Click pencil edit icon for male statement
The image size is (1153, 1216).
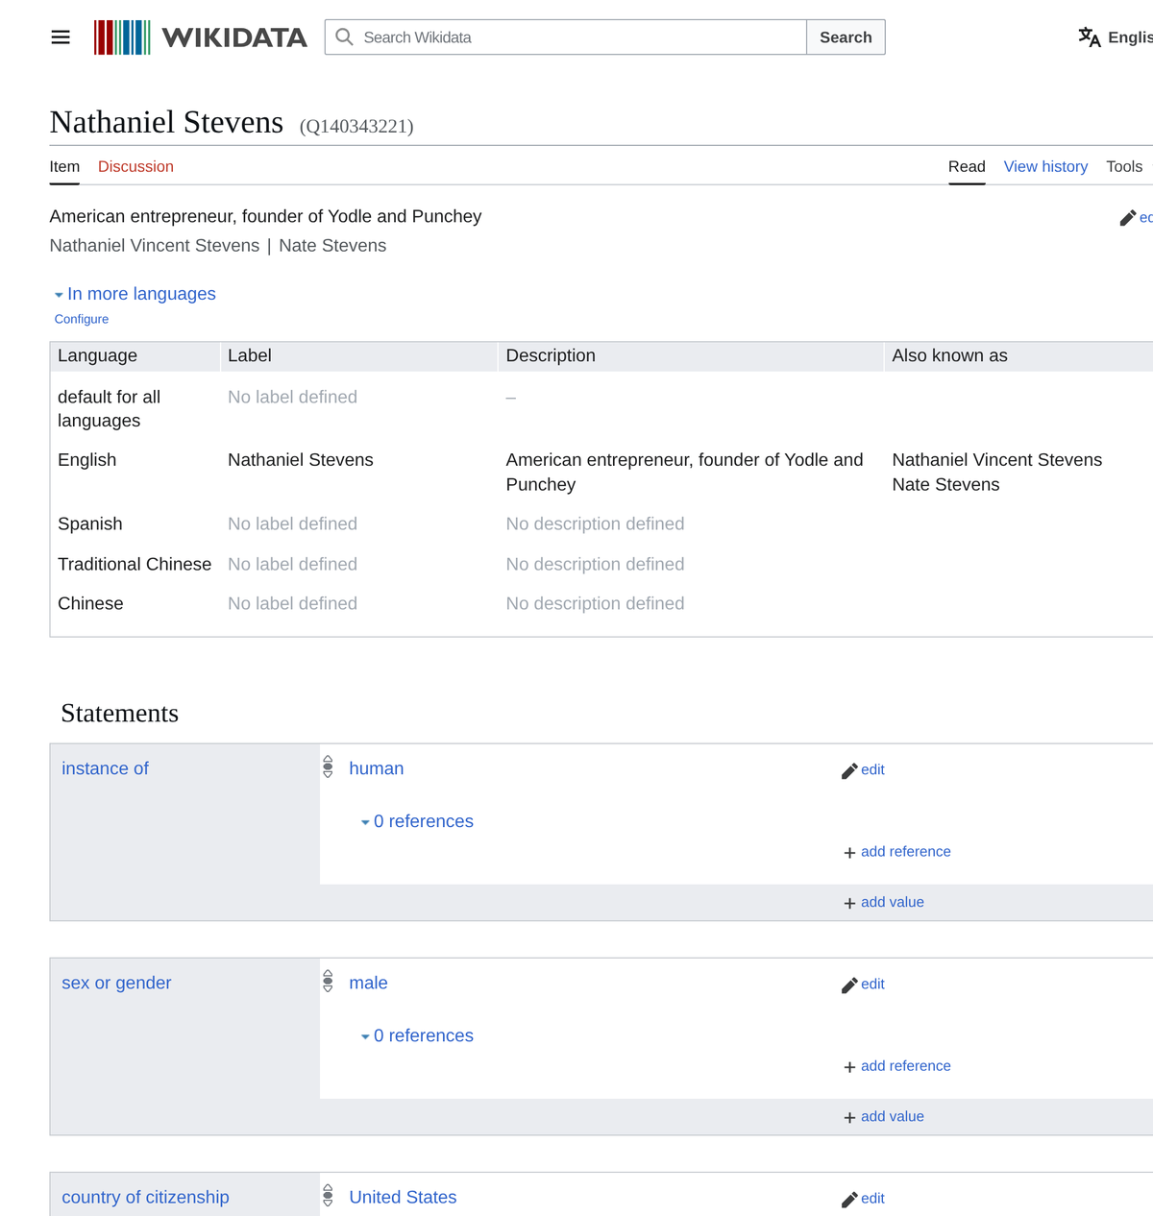pos(849,985)
